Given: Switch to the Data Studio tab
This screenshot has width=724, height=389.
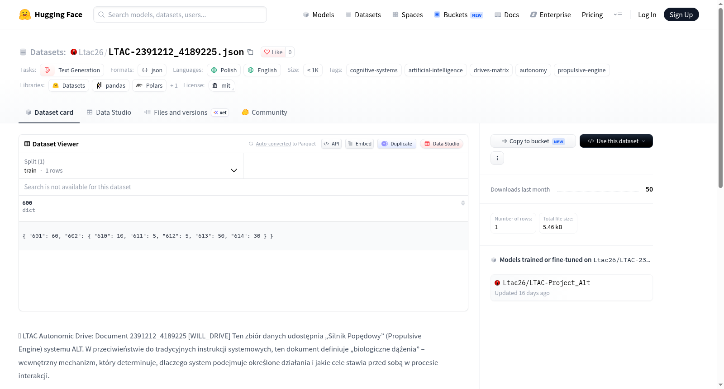Looking at the screenshot, I should pyautogui.click(x=109, y=112).
